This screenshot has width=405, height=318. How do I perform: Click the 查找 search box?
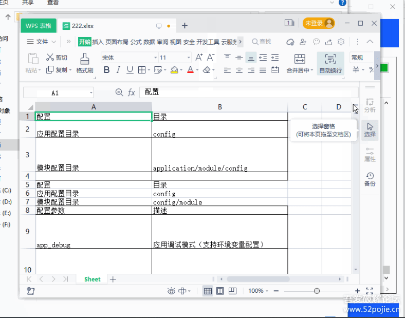point(262,42)
